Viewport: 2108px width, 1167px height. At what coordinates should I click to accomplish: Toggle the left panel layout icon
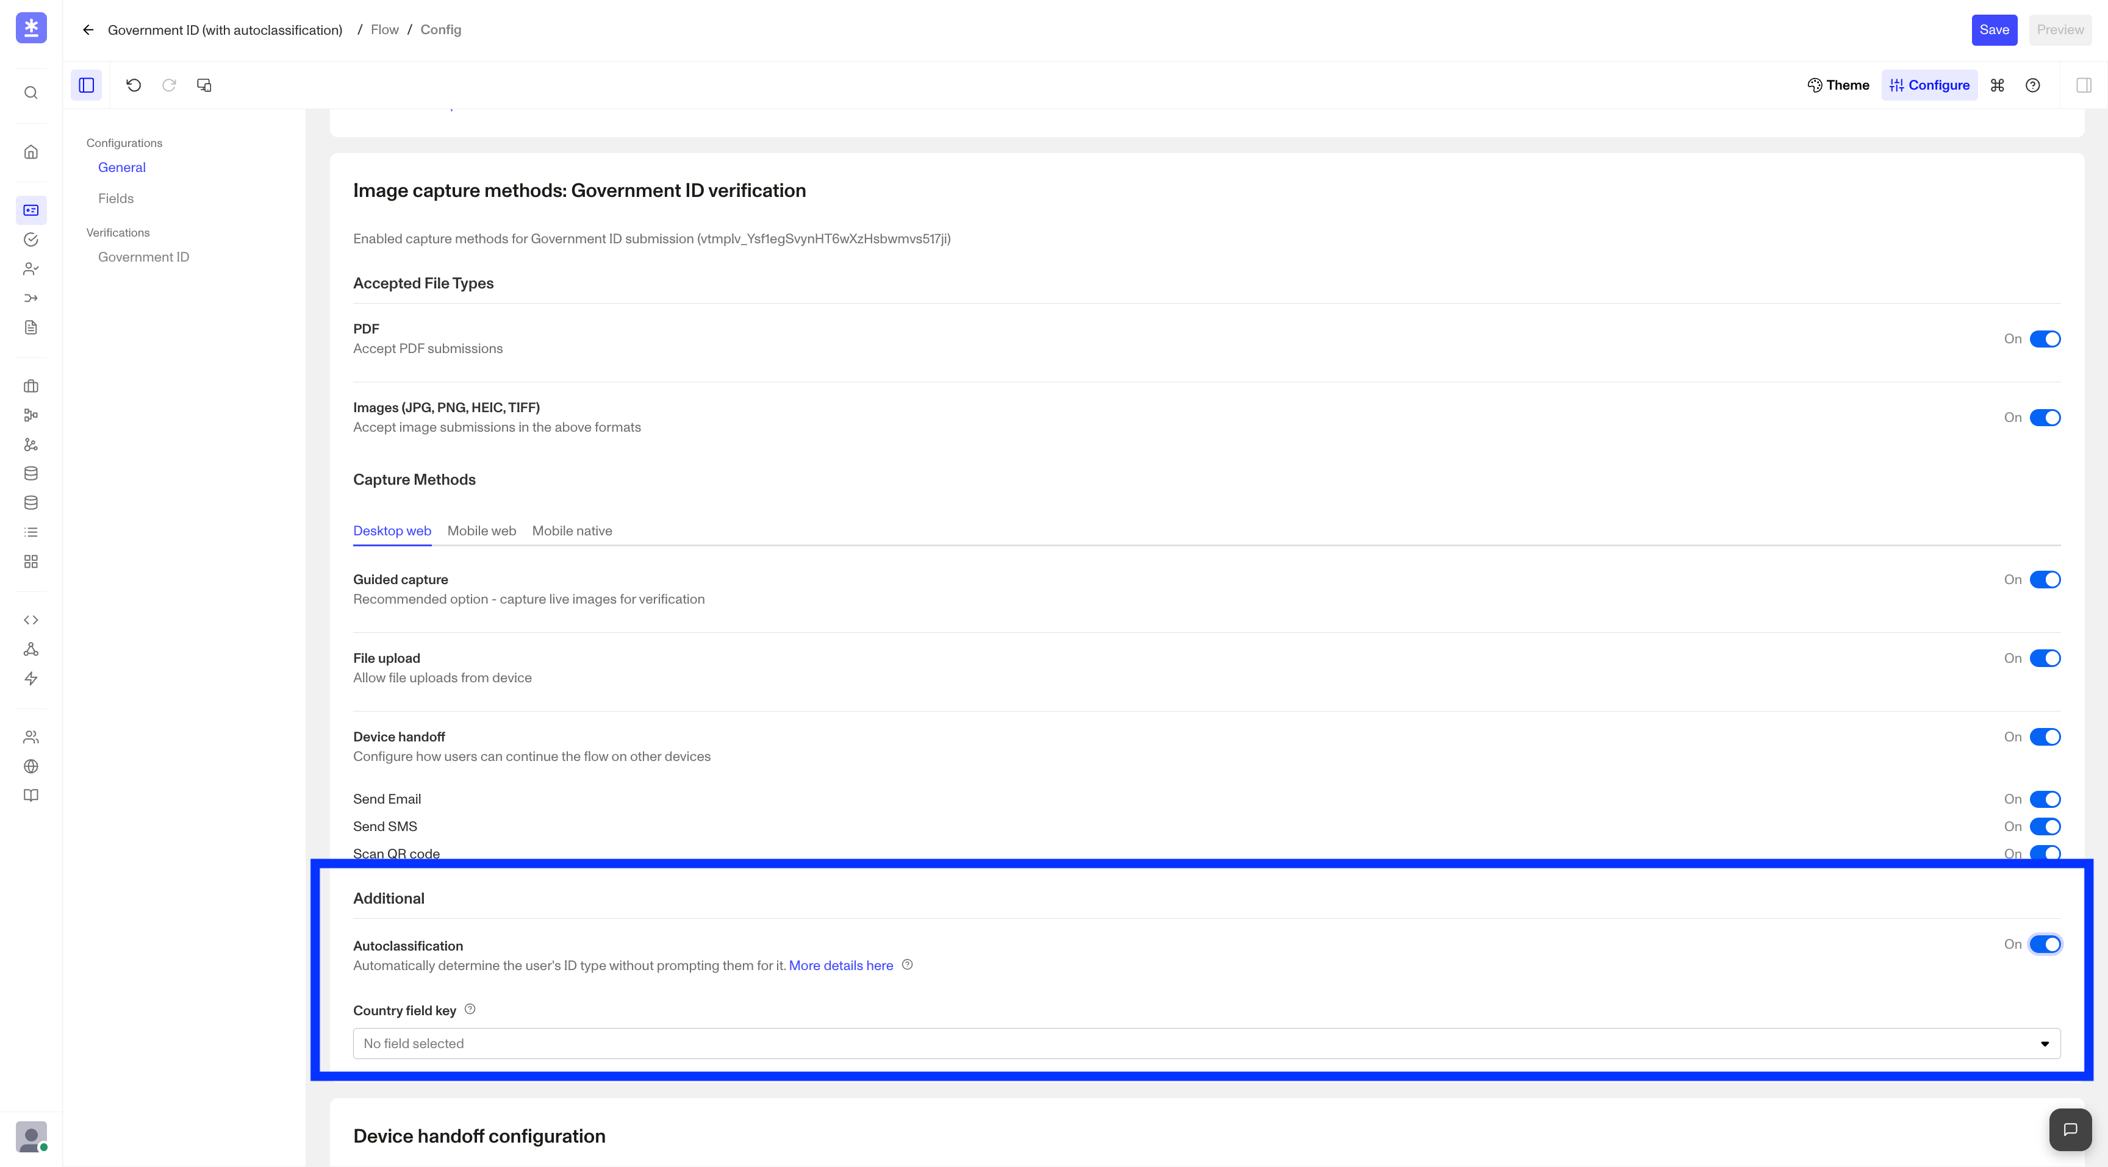[86, 85]
